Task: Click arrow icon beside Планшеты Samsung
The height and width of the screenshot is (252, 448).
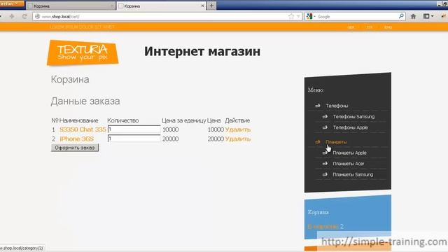Action: click(325, 174)
